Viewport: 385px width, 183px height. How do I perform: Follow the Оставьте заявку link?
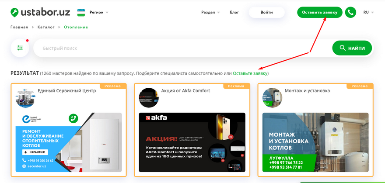point(250,73)
